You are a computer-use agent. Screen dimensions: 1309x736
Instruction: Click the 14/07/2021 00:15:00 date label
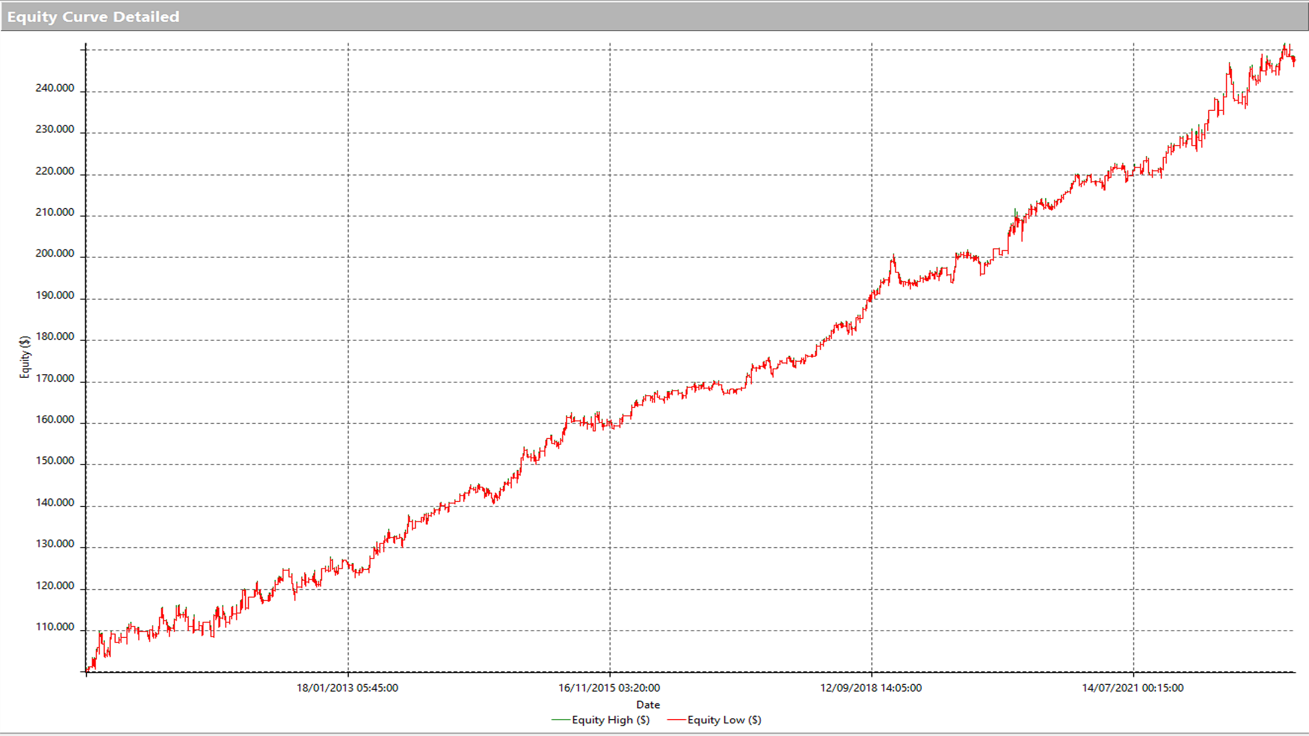(x=1133, y=688)
